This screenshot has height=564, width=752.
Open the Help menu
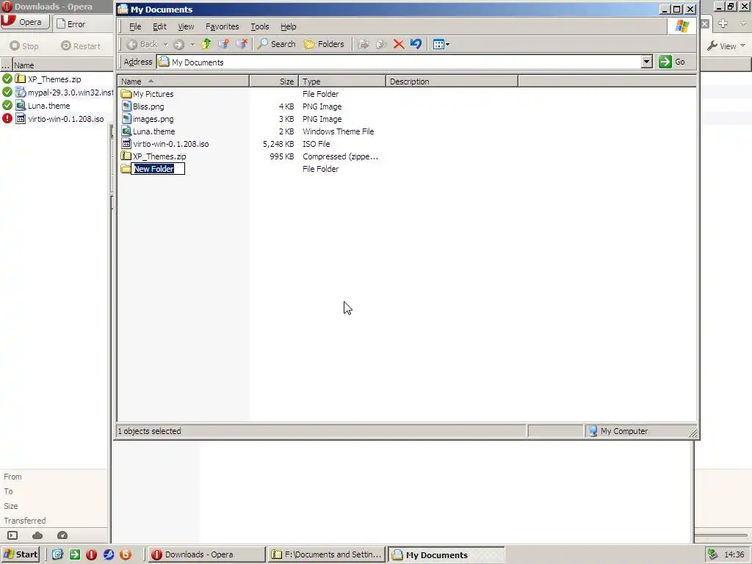click(x=288, y=26)
